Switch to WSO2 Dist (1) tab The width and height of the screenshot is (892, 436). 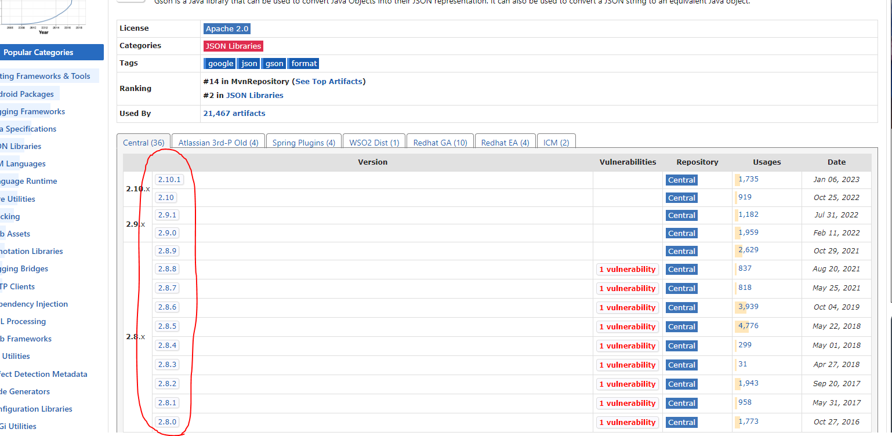(x=374, y=143)
